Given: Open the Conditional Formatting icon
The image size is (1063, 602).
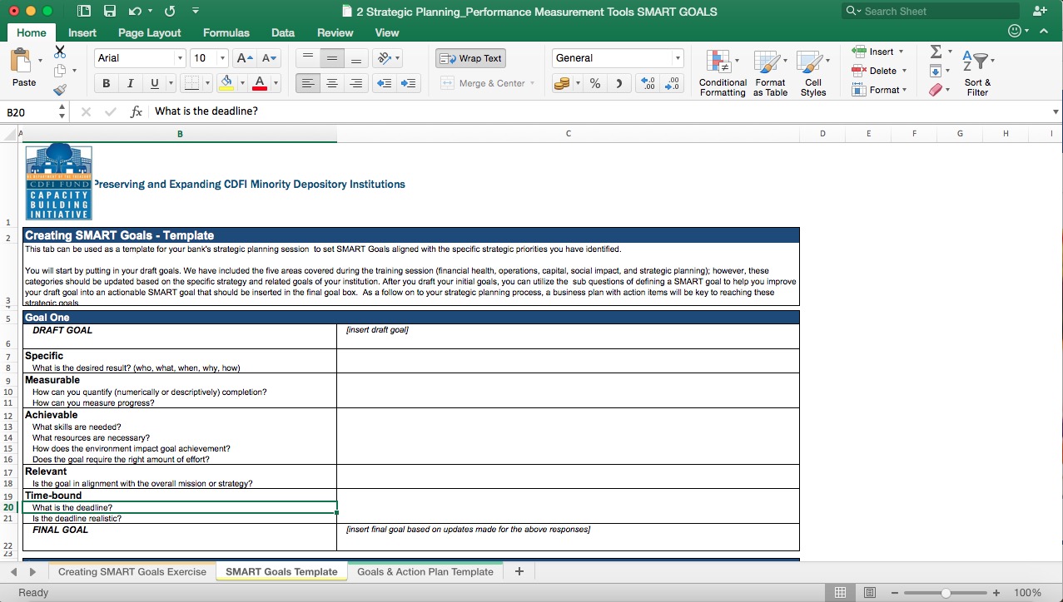Looking at the screenshot, I should tap(721, 72).
